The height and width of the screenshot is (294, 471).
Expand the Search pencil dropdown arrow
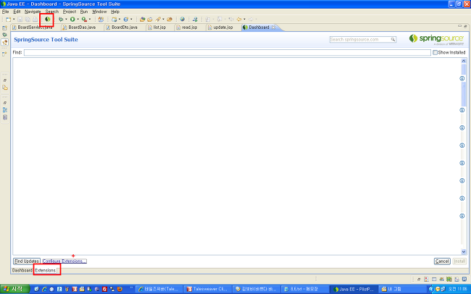[163, 20]
